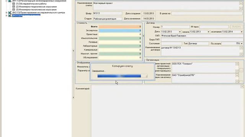Click the Состояние field

171,44
